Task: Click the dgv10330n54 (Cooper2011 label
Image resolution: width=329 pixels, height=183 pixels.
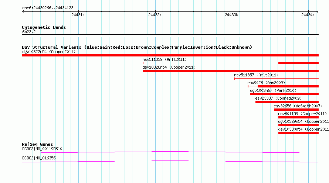Action: [303, 129]
